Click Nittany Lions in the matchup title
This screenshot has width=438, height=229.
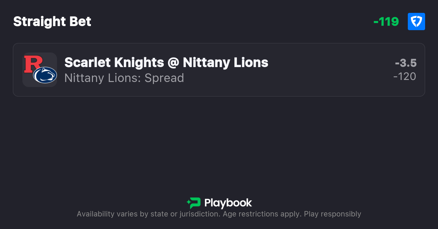pos(226,62)
